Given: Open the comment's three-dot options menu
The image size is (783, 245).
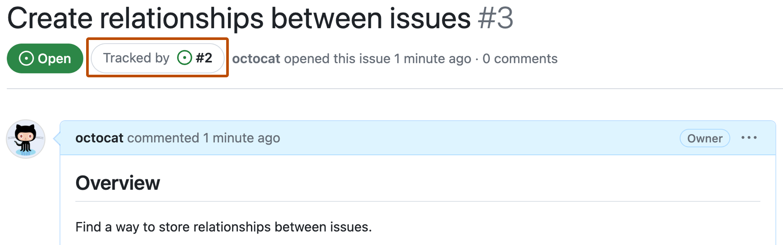Looking at the screenshot, I should [x=749, y=138].
